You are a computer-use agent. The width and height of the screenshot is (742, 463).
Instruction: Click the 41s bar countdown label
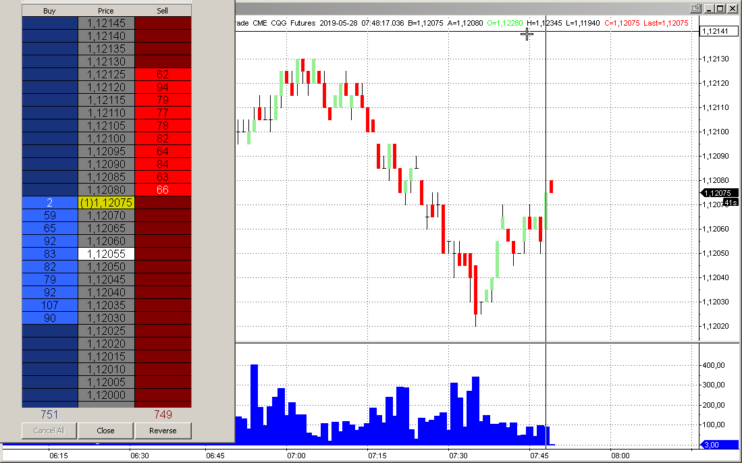click(731, 202)
